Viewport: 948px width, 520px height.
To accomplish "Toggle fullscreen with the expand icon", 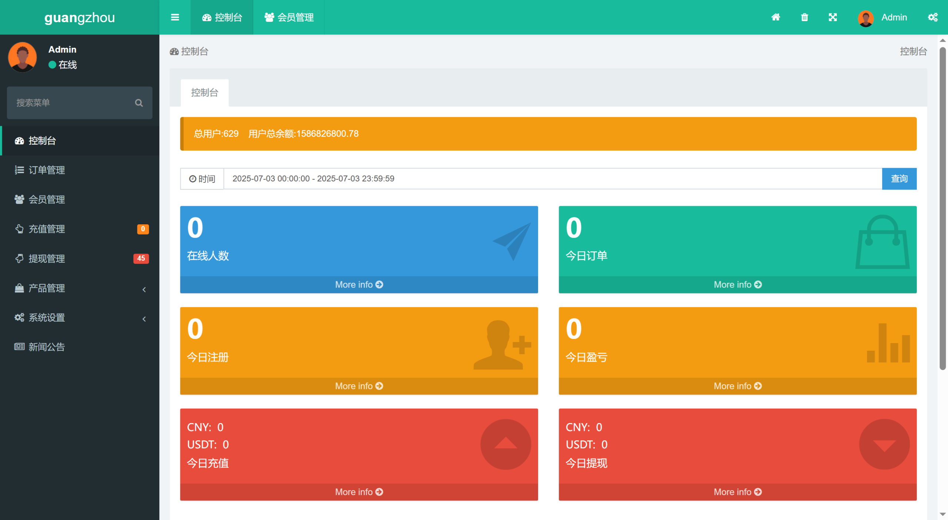I will click(x=832, y=17).
